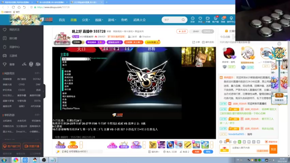The width and height of the screenshot is (290, 163).
Task: Open chat mail icon with badge 12
Action: 225,142
